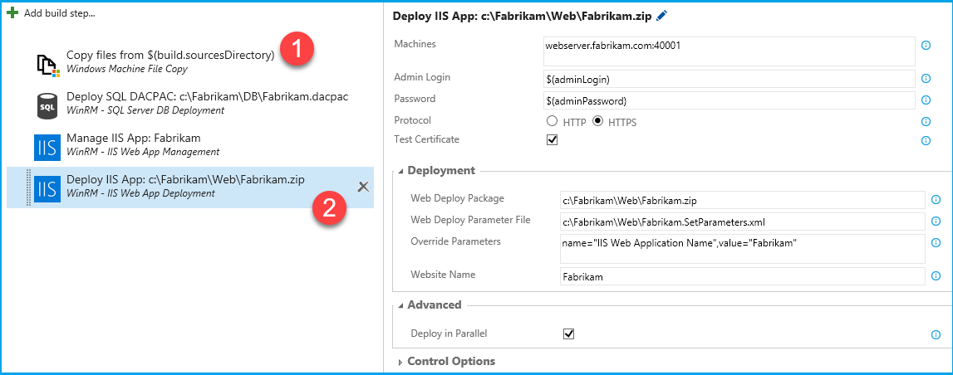
Task: Show info for Website Name field
Action: pyautogui.click(x=936, y=276)
